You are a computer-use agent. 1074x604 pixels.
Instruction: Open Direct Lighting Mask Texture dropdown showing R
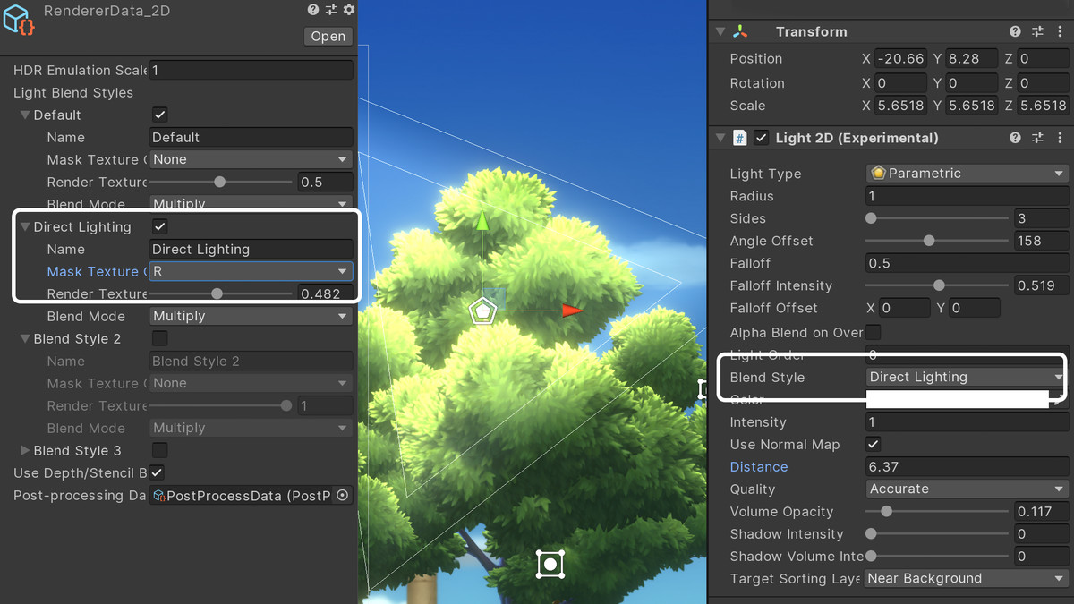(x=251, y=271)
